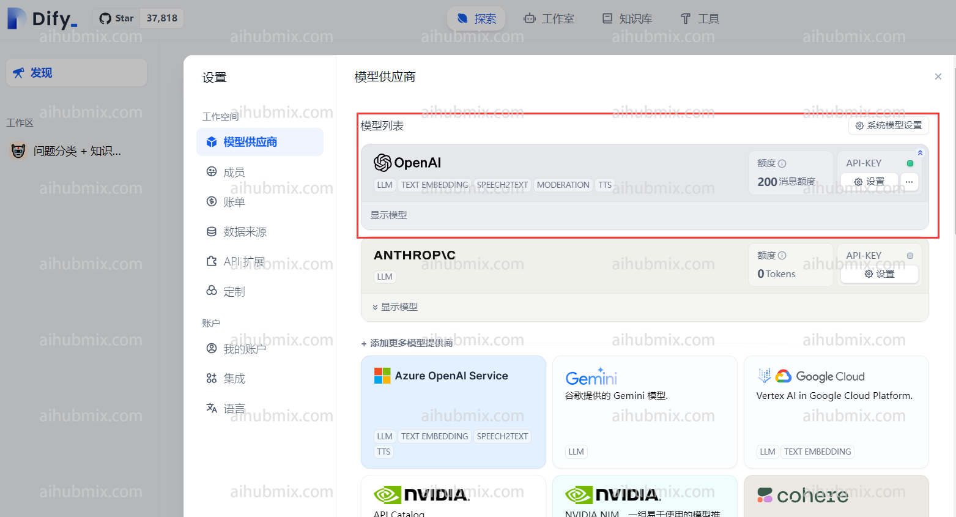Open the 集成 settings page
Image resolution: width=956 pixels, height=517 pixels.
260,378
